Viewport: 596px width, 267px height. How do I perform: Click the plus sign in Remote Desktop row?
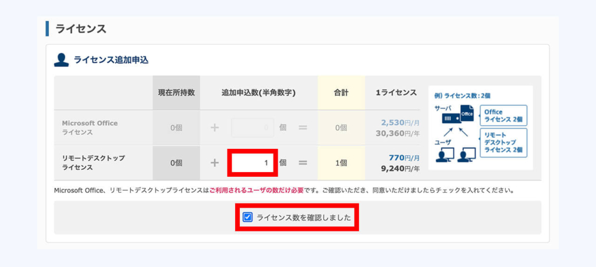(x=215, y=163)
